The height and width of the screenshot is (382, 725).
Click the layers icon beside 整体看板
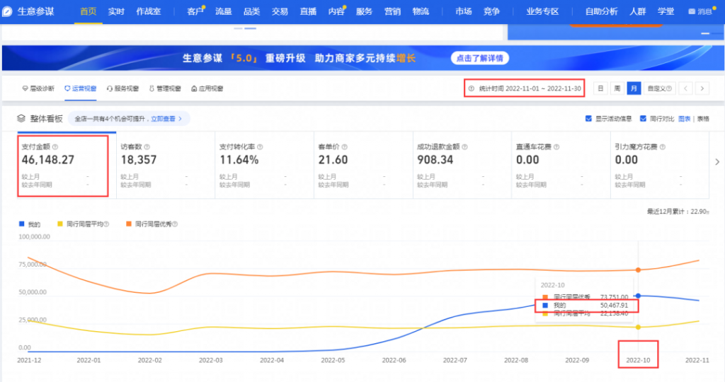click(x=21, y=119)
